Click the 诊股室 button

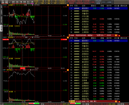(92, 2)
